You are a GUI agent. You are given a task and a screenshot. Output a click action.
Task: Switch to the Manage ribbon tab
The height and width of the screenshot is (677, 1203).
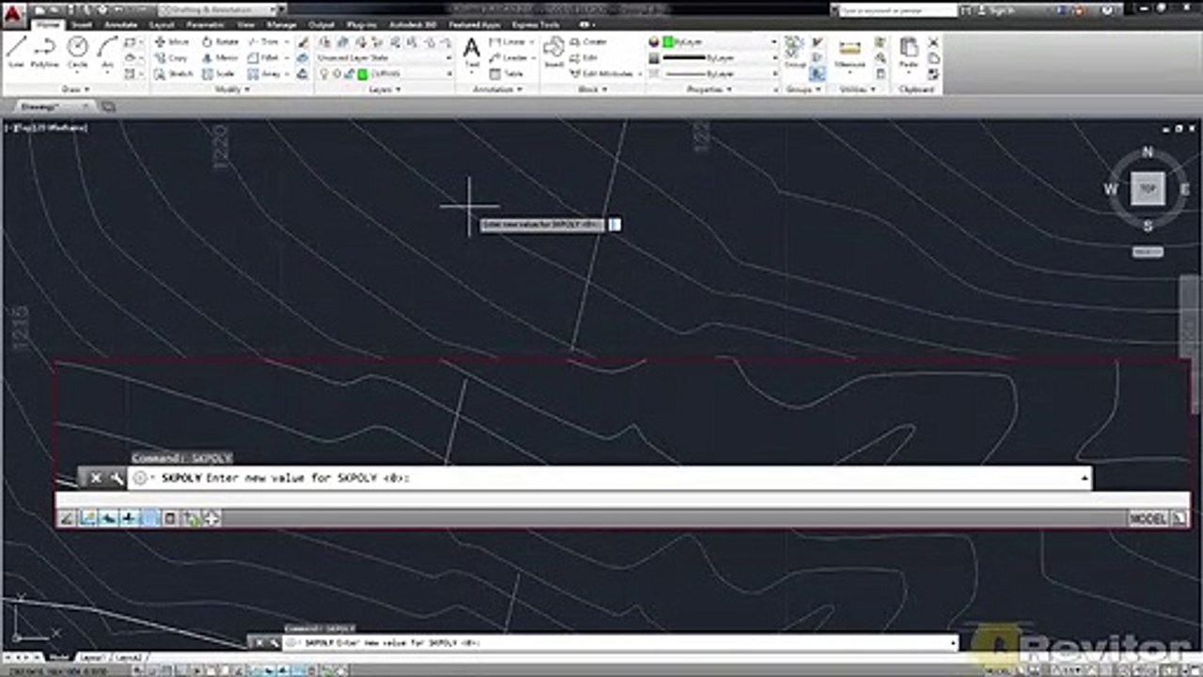[282, 24]
